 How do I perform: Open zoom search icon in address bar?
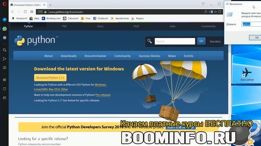206,12
